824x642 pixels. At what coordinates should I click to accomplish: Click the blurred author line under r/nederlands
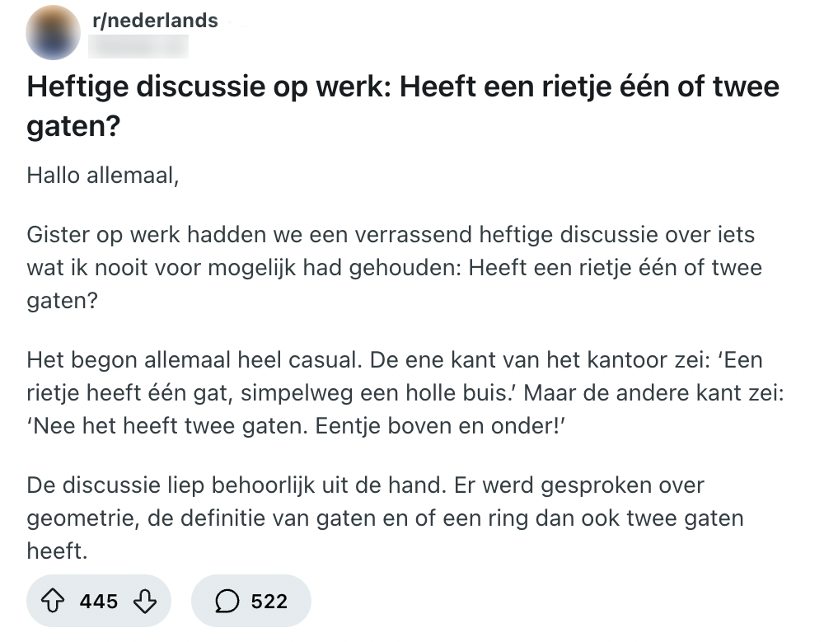coord(138,46)
